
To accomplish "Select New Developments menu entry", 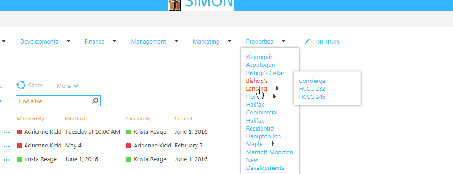I will tap(265, 164).
